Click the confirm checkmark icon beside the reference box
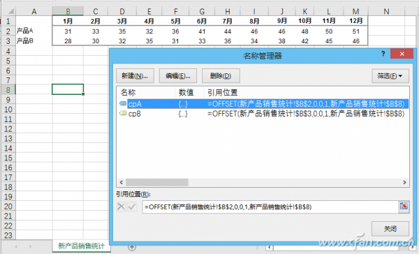Screen dimensions: 419x254 pyautogui.click(x=132, y=207)
